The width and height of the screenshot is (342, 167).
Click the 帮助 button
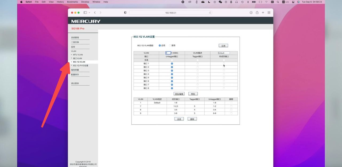[x=193, y=94]
